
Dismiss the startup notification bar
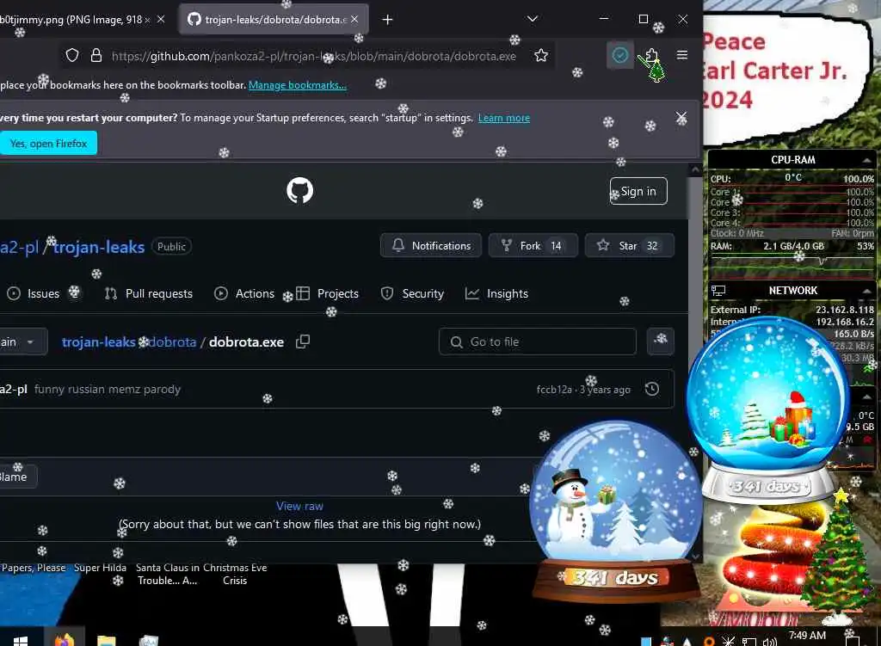tap(681, 118)
